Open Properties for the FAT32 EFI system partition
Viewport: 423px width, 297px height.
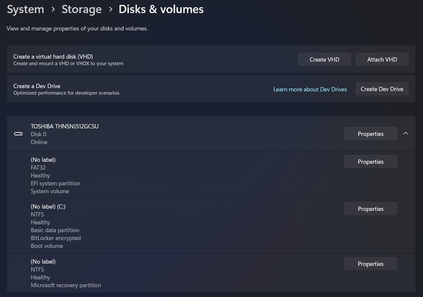coord(371,162)
